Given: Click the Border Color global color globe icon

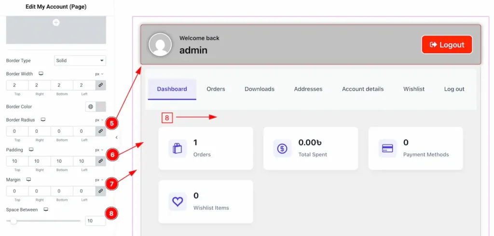Looking at the screenshot, I should point(91,107).
